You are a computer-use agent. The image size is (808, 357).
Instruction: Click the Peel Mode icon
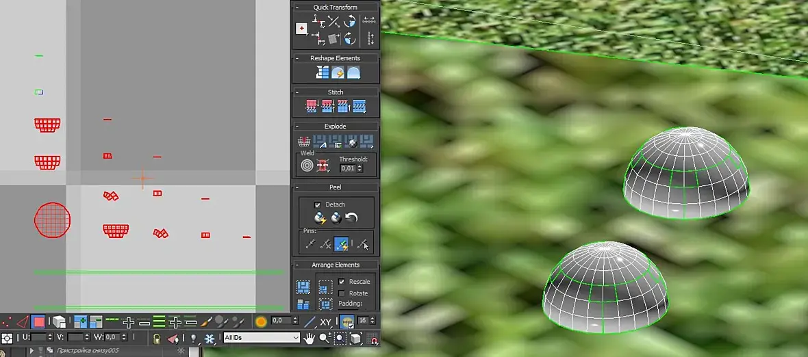point(336,218)
